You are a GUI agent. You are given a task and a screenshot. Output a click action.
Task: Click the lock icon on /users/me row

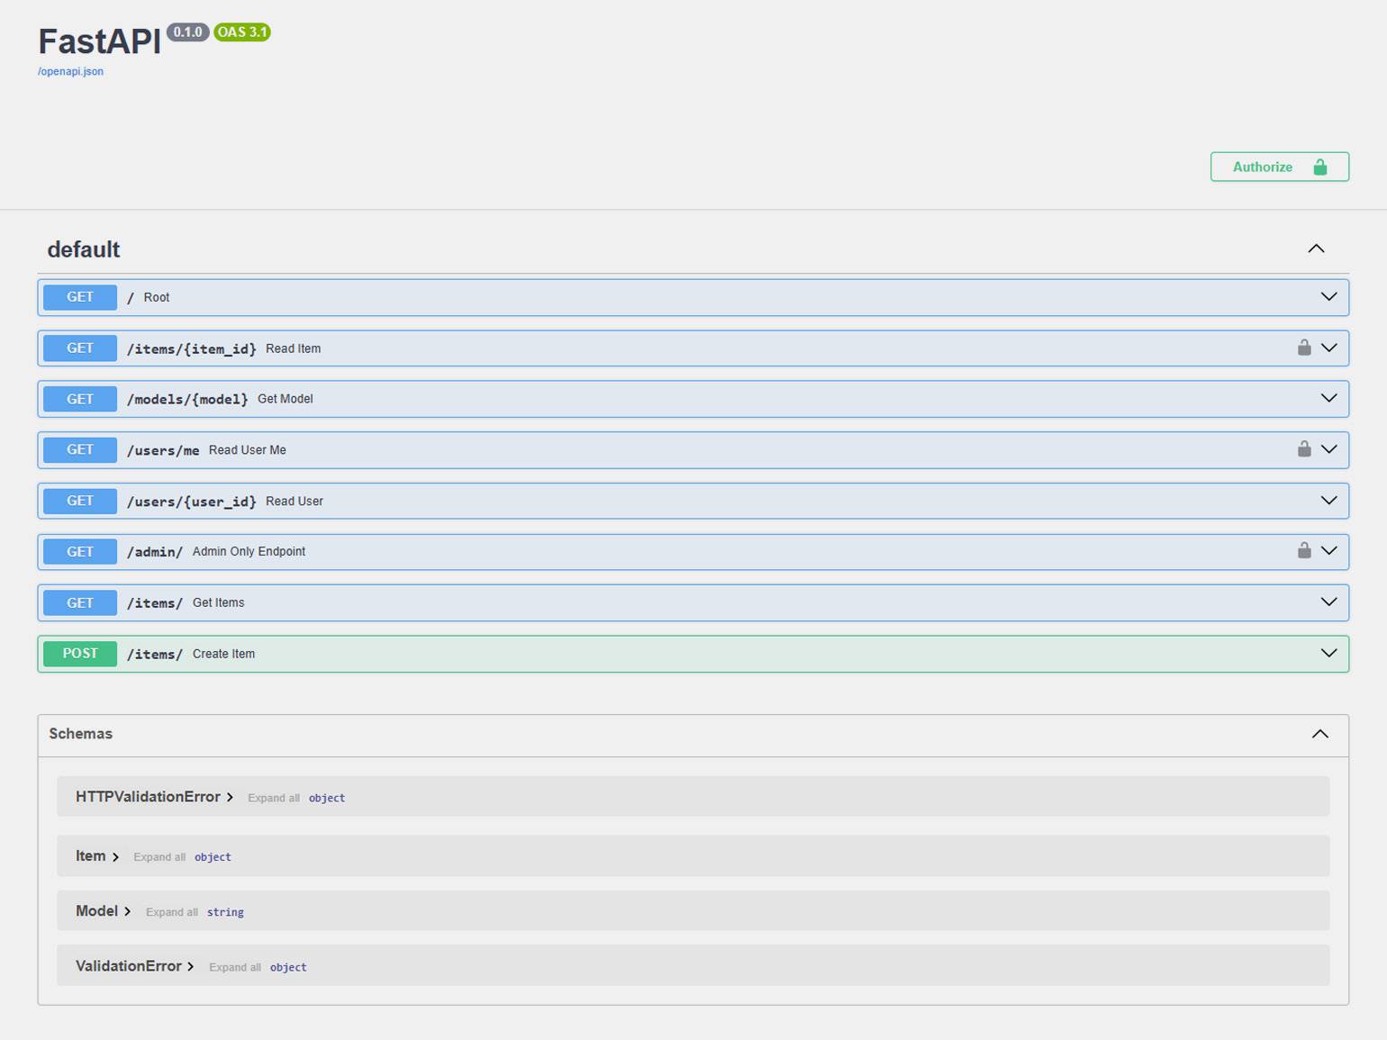coord(1303,449)
